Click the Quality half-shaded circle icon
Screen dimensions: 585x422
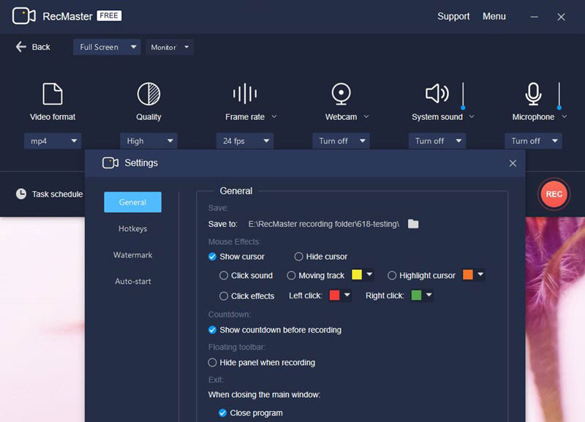[148, 94]
